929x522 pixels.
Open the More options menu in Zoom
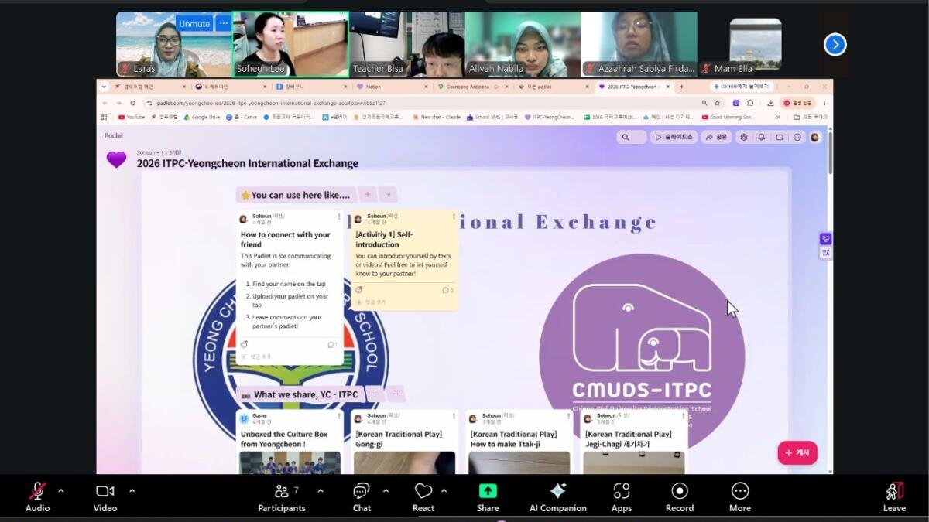coord(740,497)
